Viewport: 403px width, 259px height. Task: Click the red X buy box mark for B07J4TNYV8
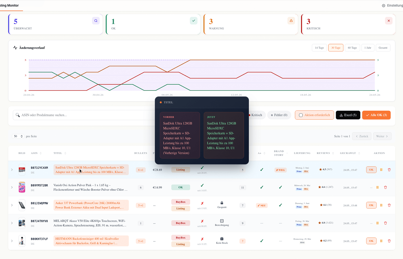tap(202, 221)
